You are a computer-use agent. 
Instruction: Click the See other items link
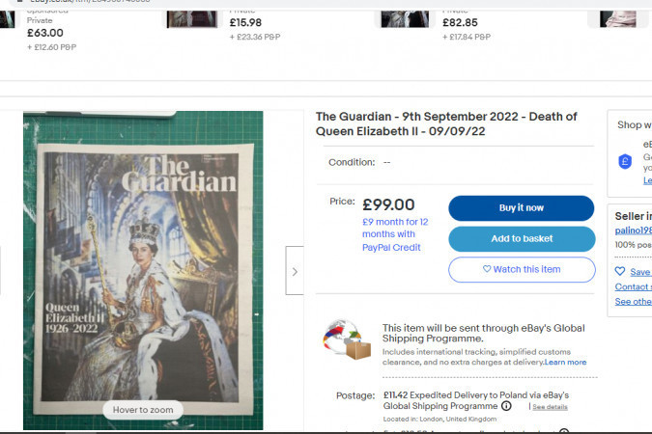633,302
